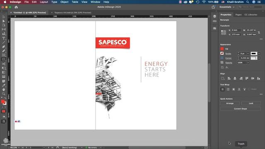Select the Rectangle Frame tool
The width and height of the screenshot is (265, 149).
coord(4,55)
